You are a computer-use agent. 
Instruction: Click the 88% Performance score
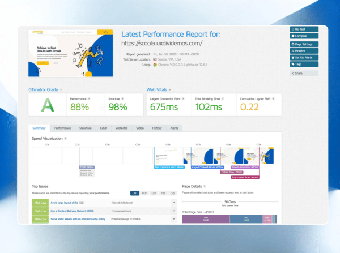[x=79, y=107]
